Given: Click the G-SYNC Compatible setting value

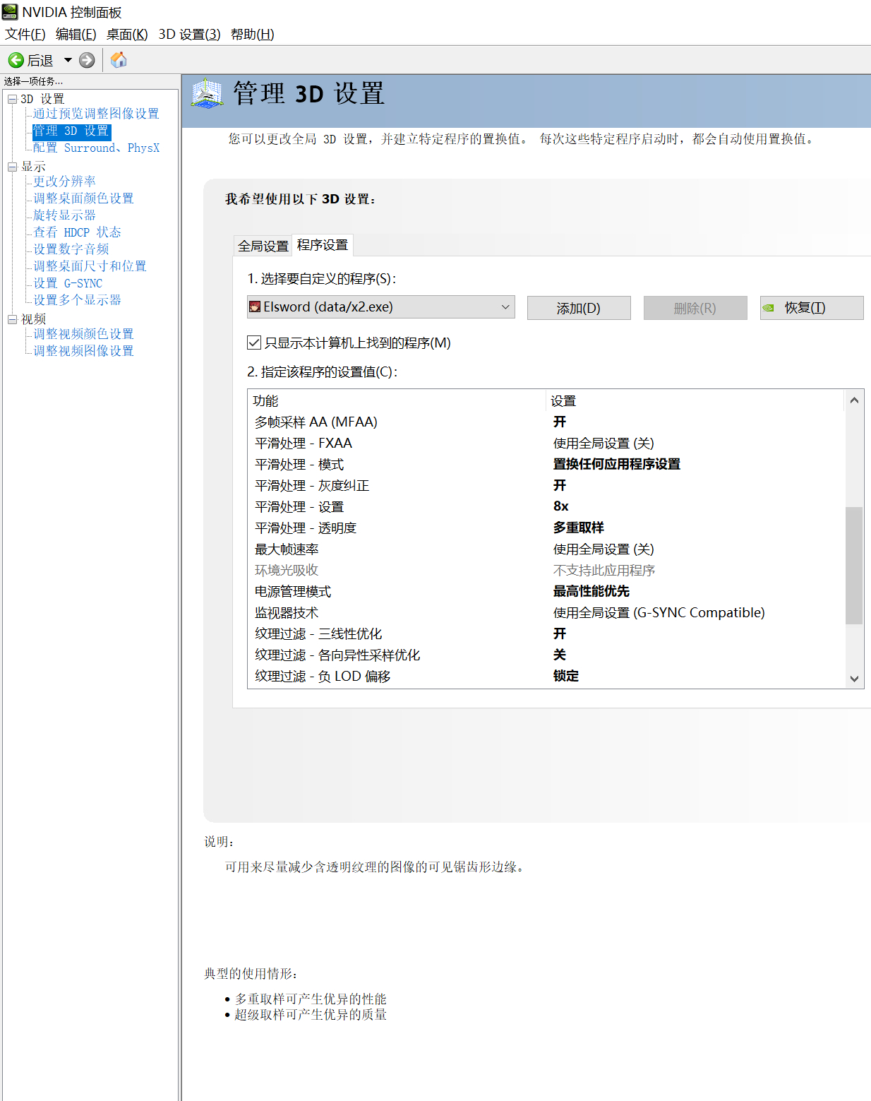Looking at the screenshot, I should click(659, 612).
